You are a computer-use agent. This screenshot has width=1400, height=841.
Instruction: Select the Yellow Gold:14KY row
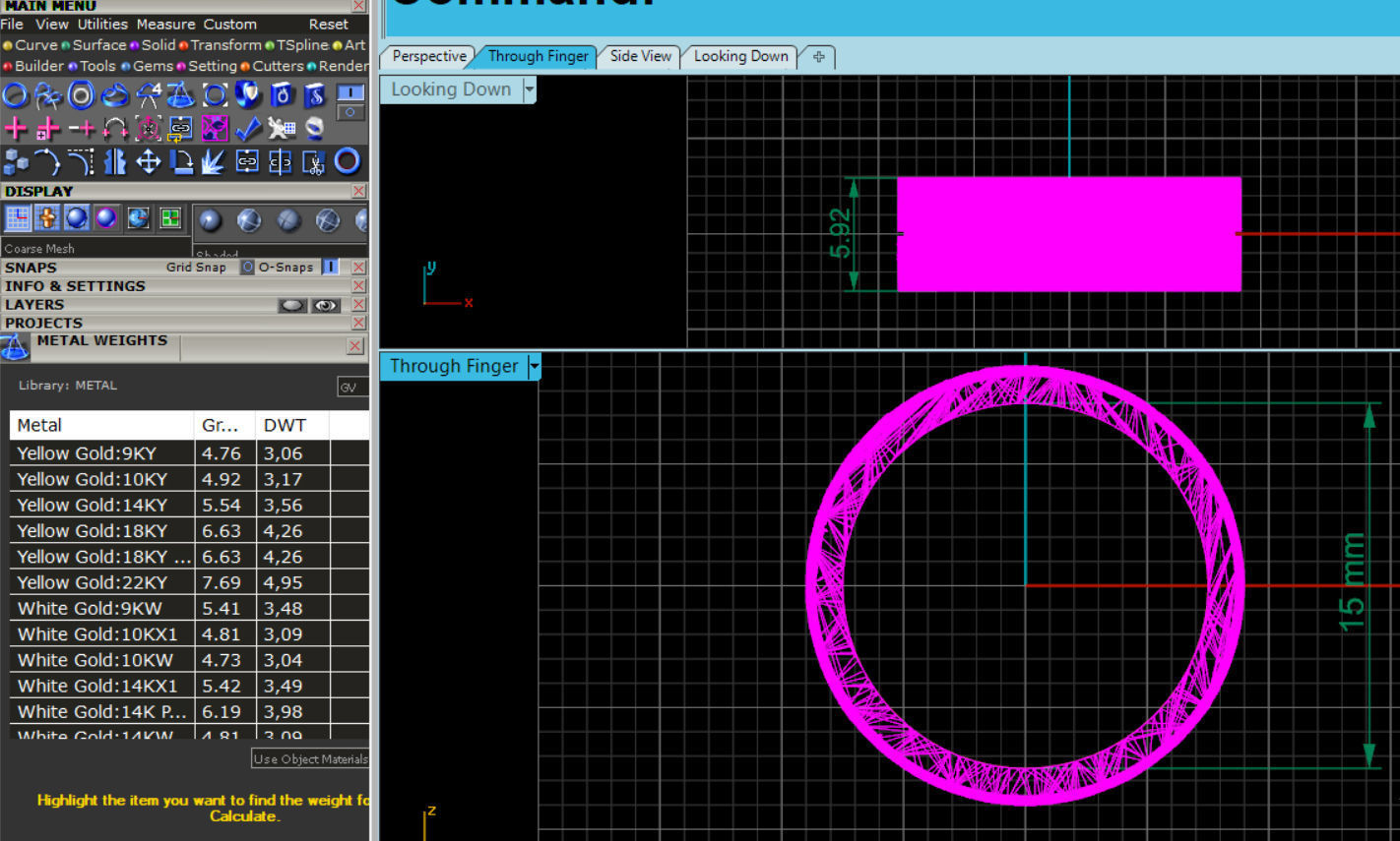[x=189, y=505]
